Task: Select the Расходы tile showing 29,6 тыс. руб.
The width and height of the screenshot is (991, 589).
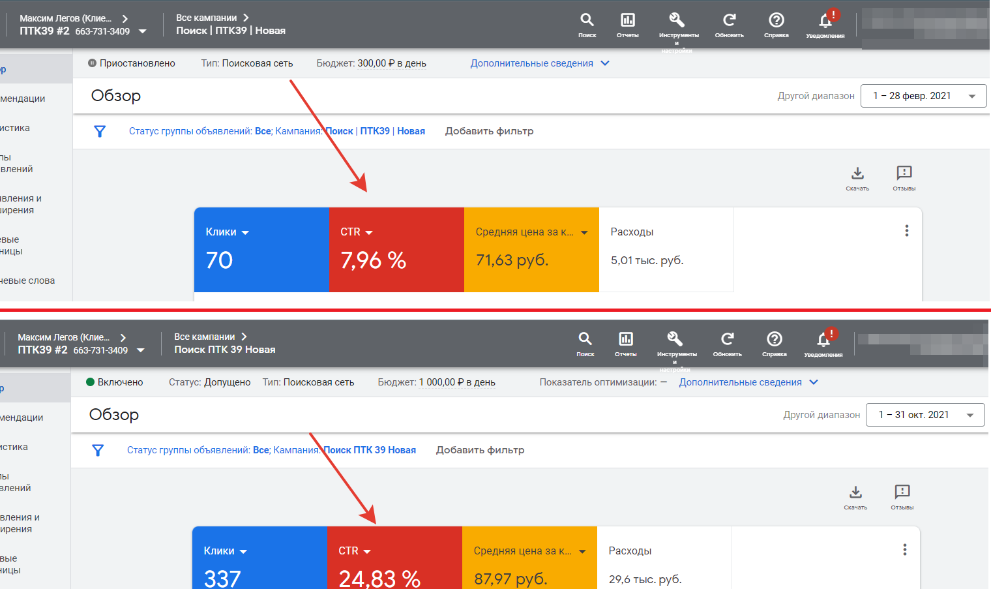Action: click(x=664, y=558)
